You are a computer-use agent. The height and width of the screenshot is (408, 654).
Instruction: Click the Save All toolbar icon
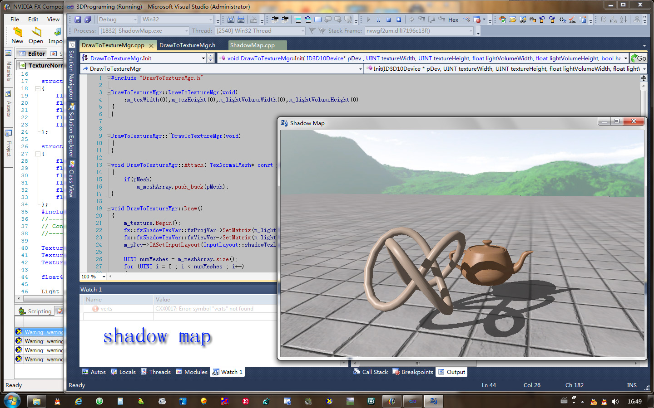click(88, 19)
